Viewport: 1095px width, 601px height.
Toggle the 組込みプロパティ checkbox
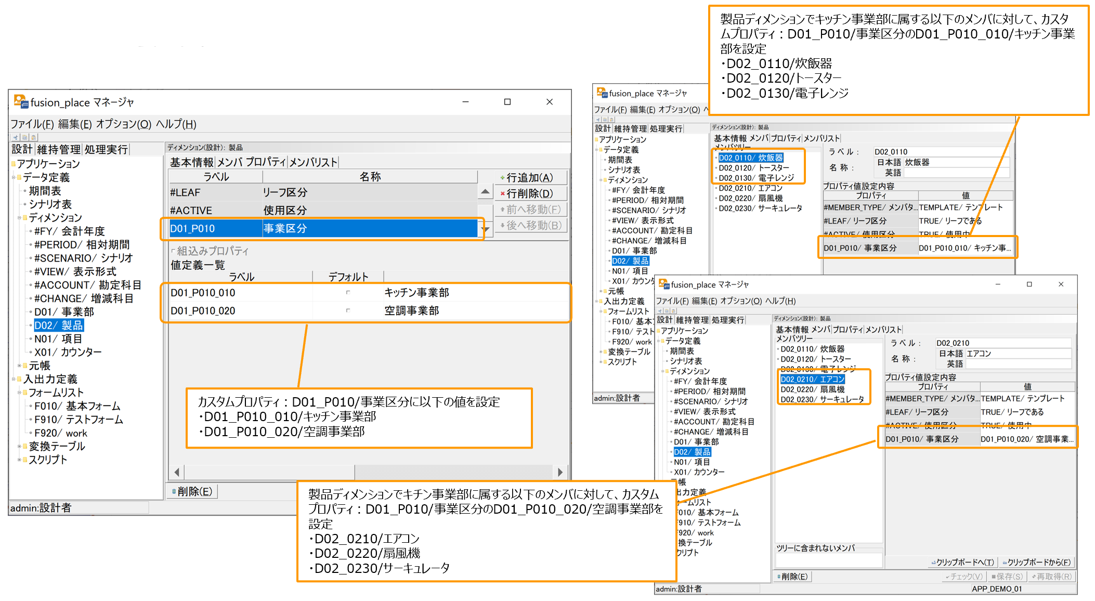click(x=174, y=251)
